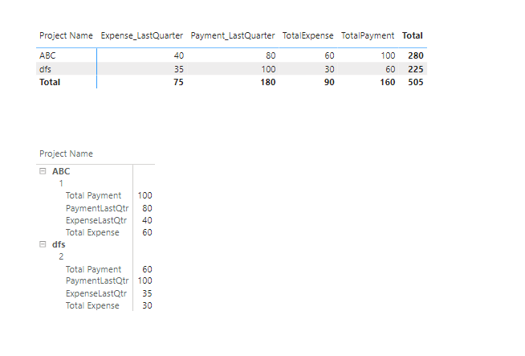525x356 pixels.
Task: Click total TotalPayment value 160
Action: pos(388,82)
